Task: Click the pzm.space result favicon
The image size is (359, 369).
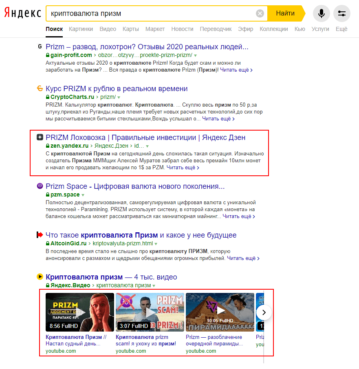Action: pyautogui.click(x=40, y=186)
